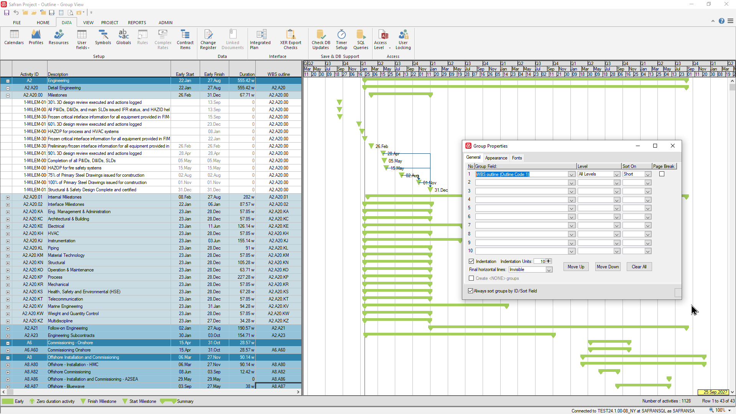Click the Group Field input in row 2
Image resolution: width=736 pixels, height=414 pixels.
point(522,183)
